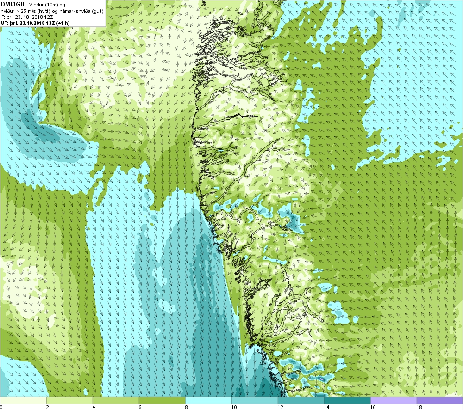This screenshot has height=410, width=463.
Task: Click the "hviður > 25 m/s (hvítt)" line
Action: pyautogui.click(x=25, y=11)
